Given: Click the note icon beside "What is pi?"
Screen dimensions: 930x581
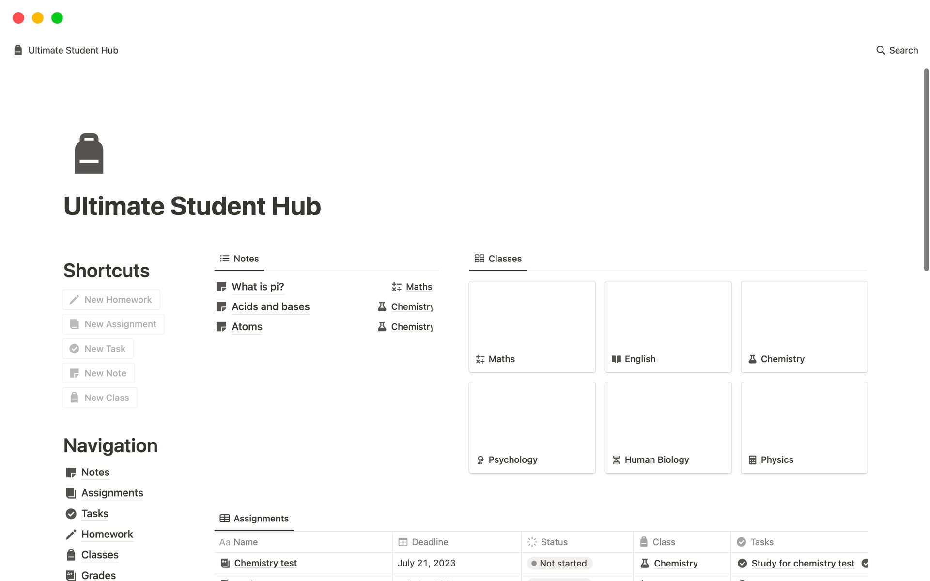Looking at the screenshot, I should click(x=221, y=286).
